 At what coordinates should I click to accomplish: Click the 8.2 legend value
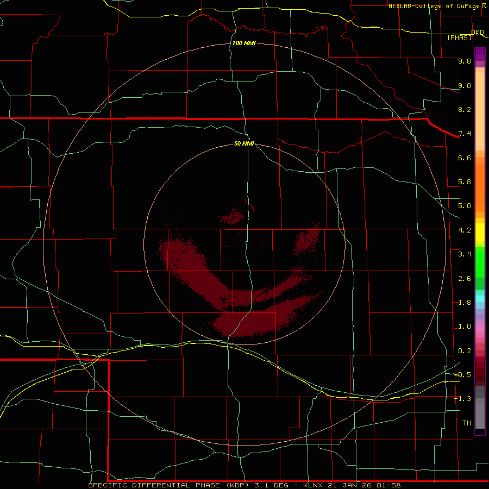point(465,109)
